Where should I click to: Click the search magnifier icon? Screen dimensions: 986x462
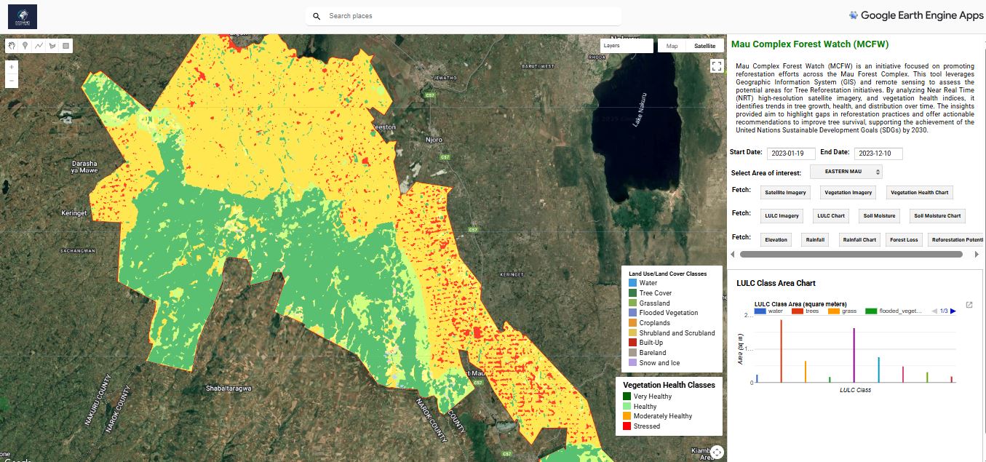(x=317, y=16)
